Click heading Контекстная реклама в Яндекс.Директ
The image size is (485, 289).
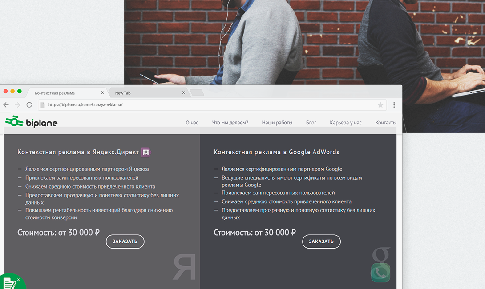click(78, 152)
